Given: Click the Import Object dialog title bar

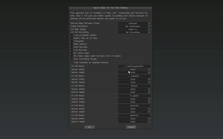Looking at the screenshot, I should point(110,8).
